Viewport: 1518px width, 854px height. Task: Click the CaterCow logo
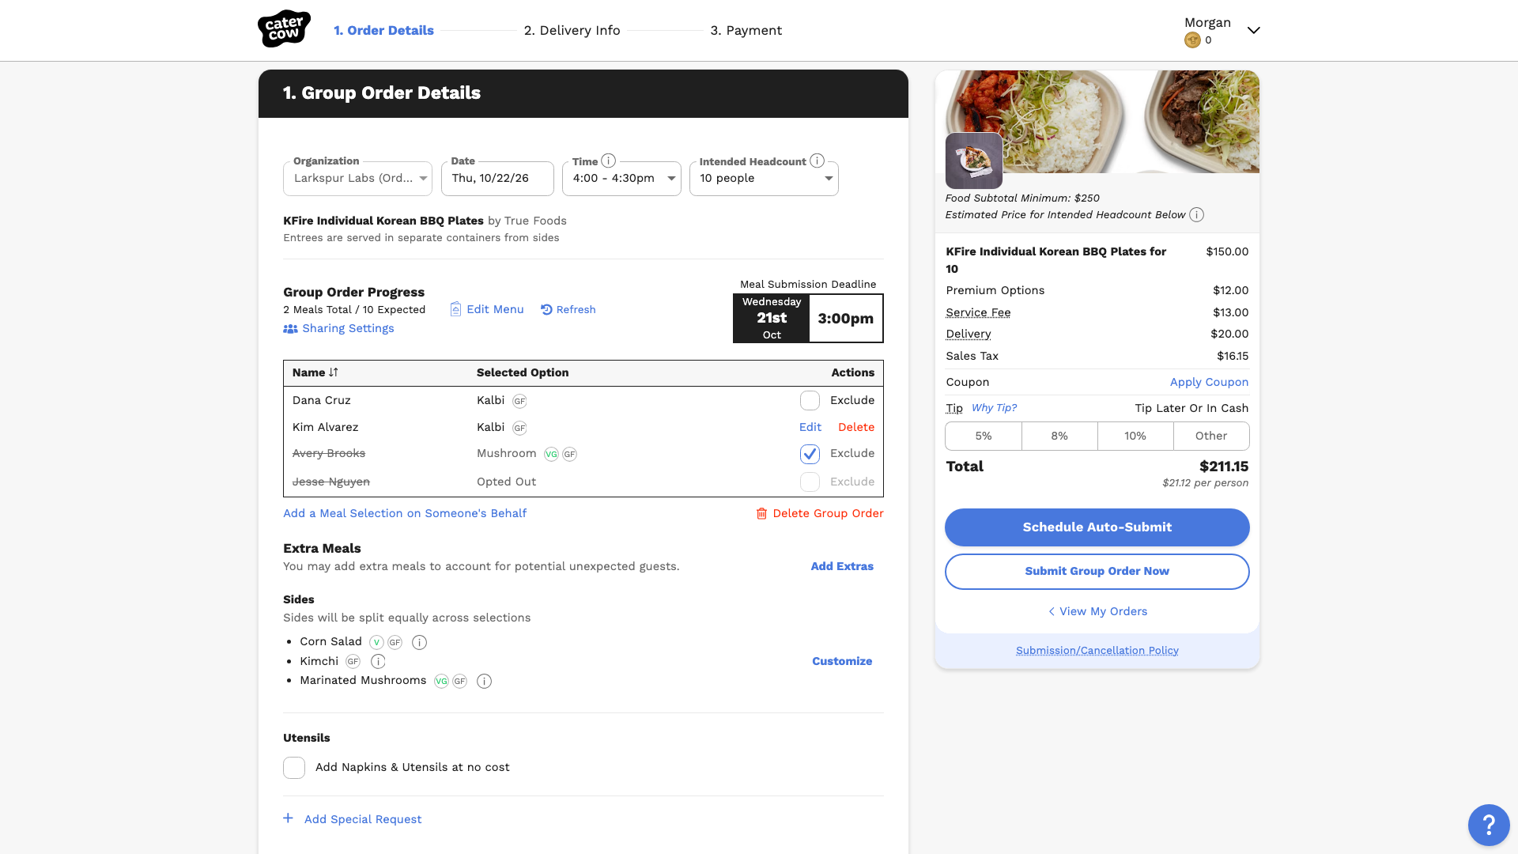[284, 29]
